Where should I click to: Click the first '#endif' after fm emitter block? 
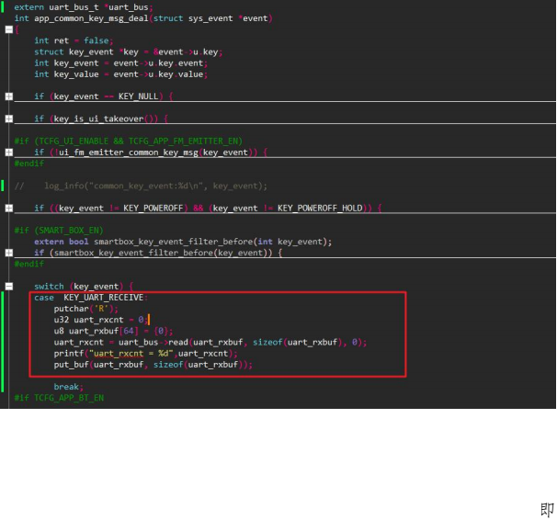pyautogui.click(x=29, y=164)
